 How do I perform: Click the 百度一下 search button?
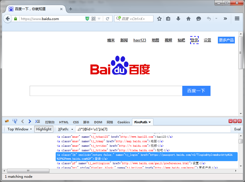tap(196, 91)
